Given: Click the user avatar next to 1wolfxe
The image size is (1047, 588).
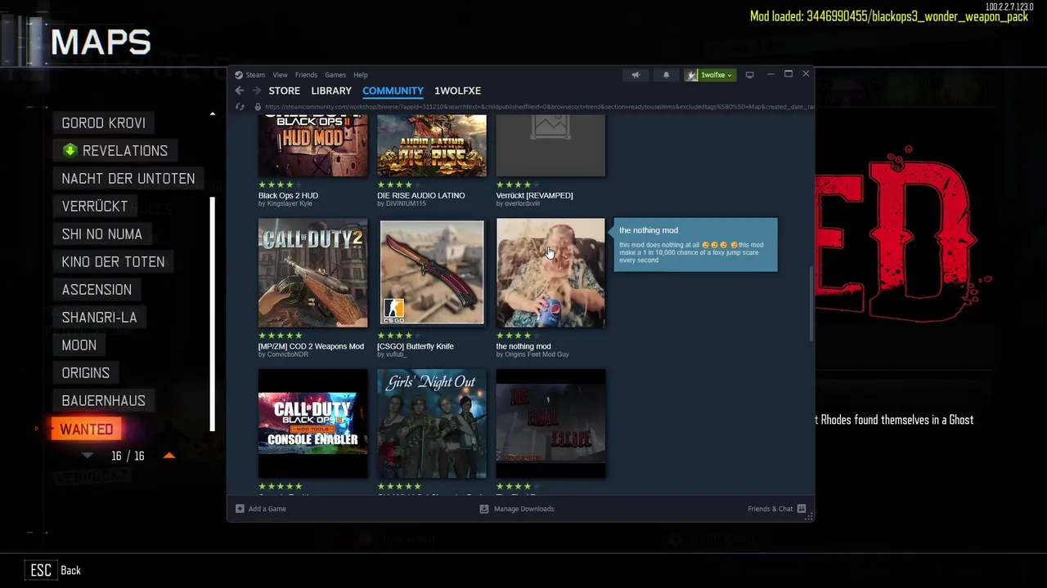Looking at the screenshot, I should 692,75.
